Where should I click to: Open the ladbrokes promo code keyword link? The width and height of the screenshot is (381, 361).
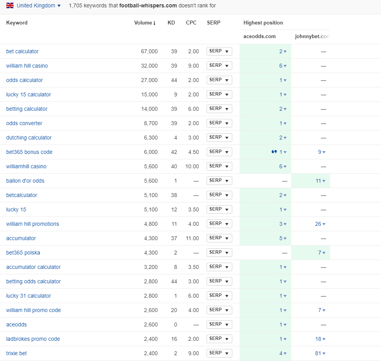click(33, 339)
